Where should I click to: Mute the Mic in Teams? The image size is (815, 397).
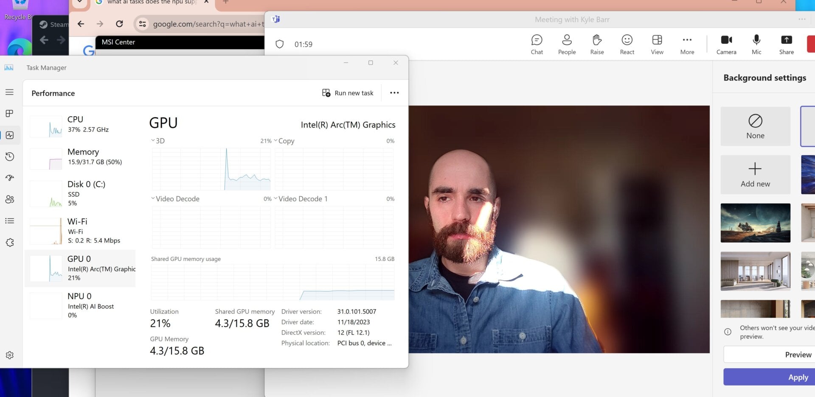click(x=756, y=45)
